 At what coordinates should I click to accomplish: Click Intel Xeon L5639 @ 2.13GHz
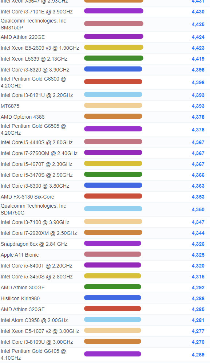[x=34, y=59]
